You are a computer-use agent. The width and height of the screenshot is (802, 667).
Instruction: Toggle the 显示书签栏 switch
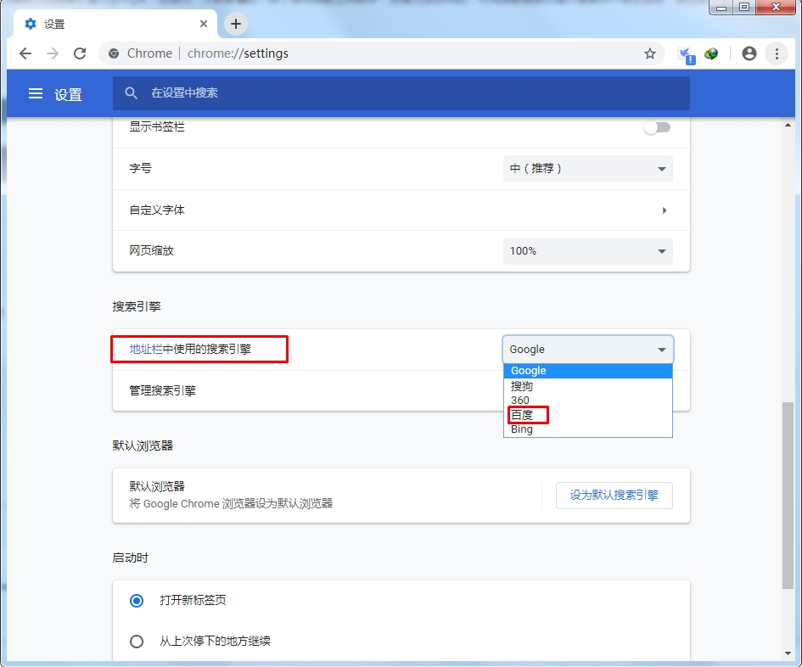657,127
